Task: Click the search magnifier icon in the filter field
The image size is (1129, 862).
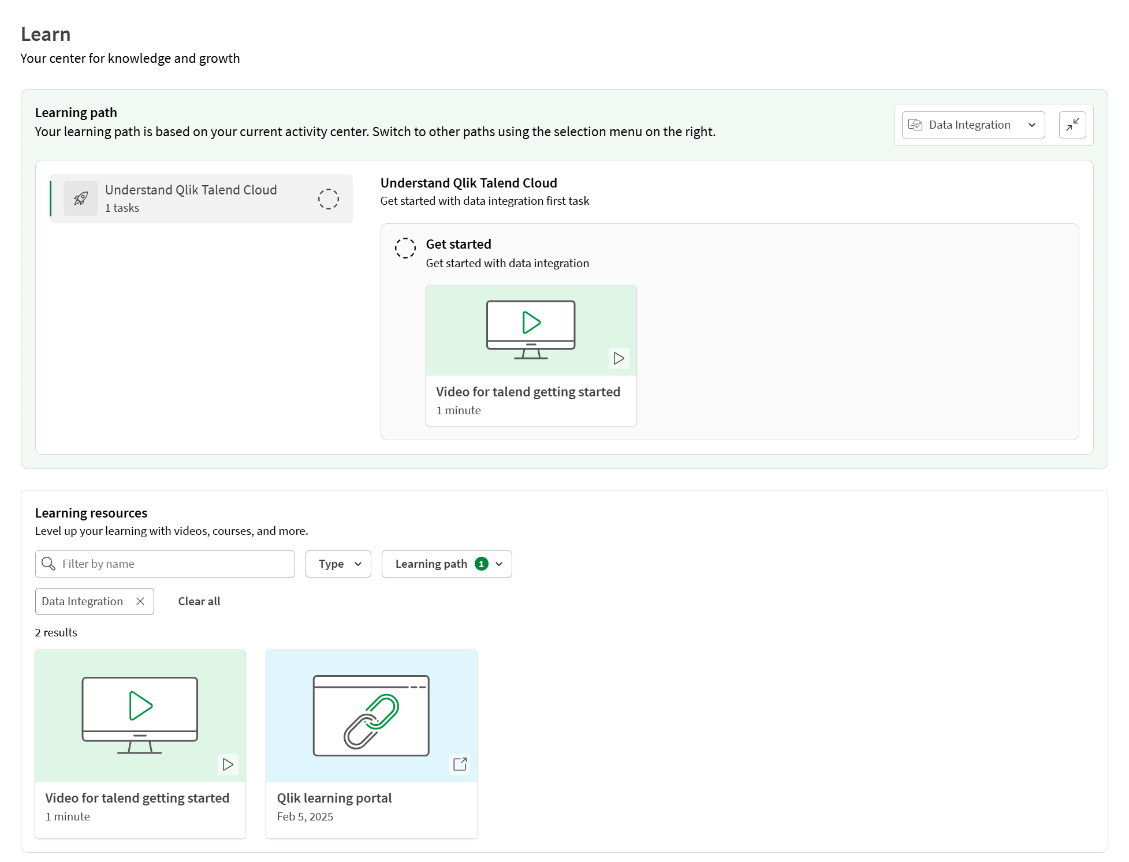Action: coord(49,564)
